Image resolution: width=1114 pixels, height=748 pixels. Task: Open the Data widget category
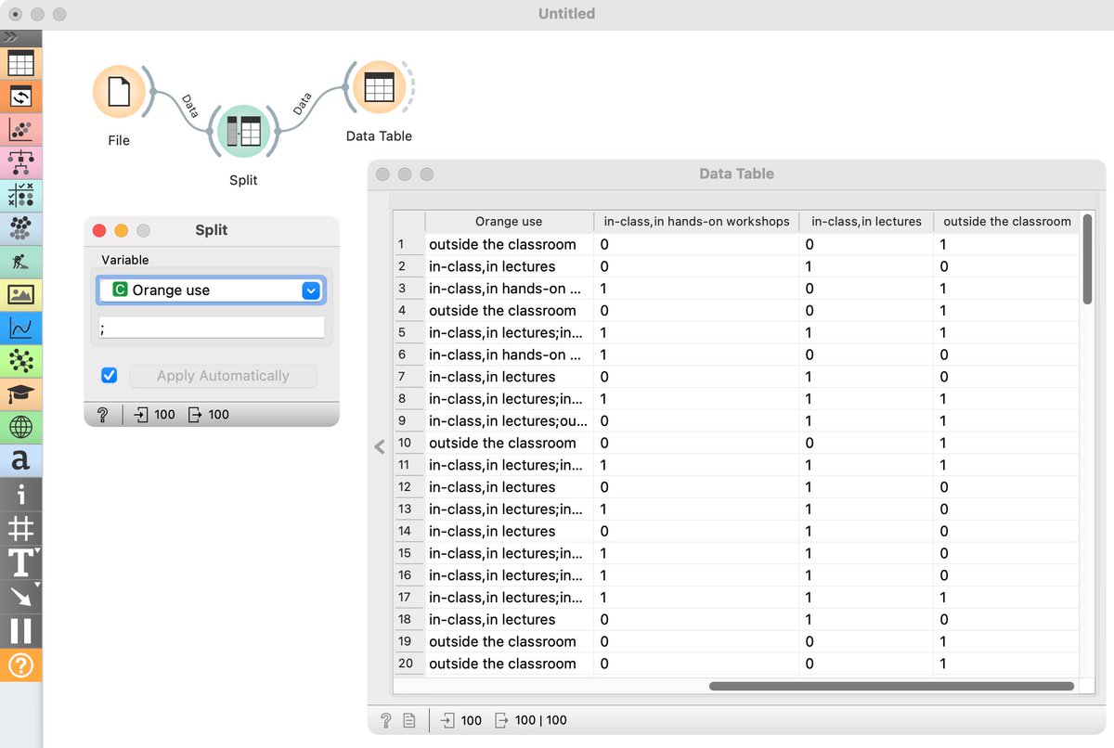pos(20,64)
